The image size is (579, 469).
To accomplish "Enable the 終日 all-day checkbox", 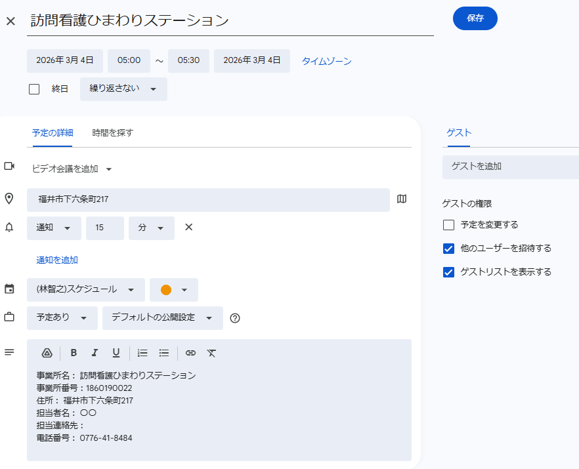I will pos(34,89).
